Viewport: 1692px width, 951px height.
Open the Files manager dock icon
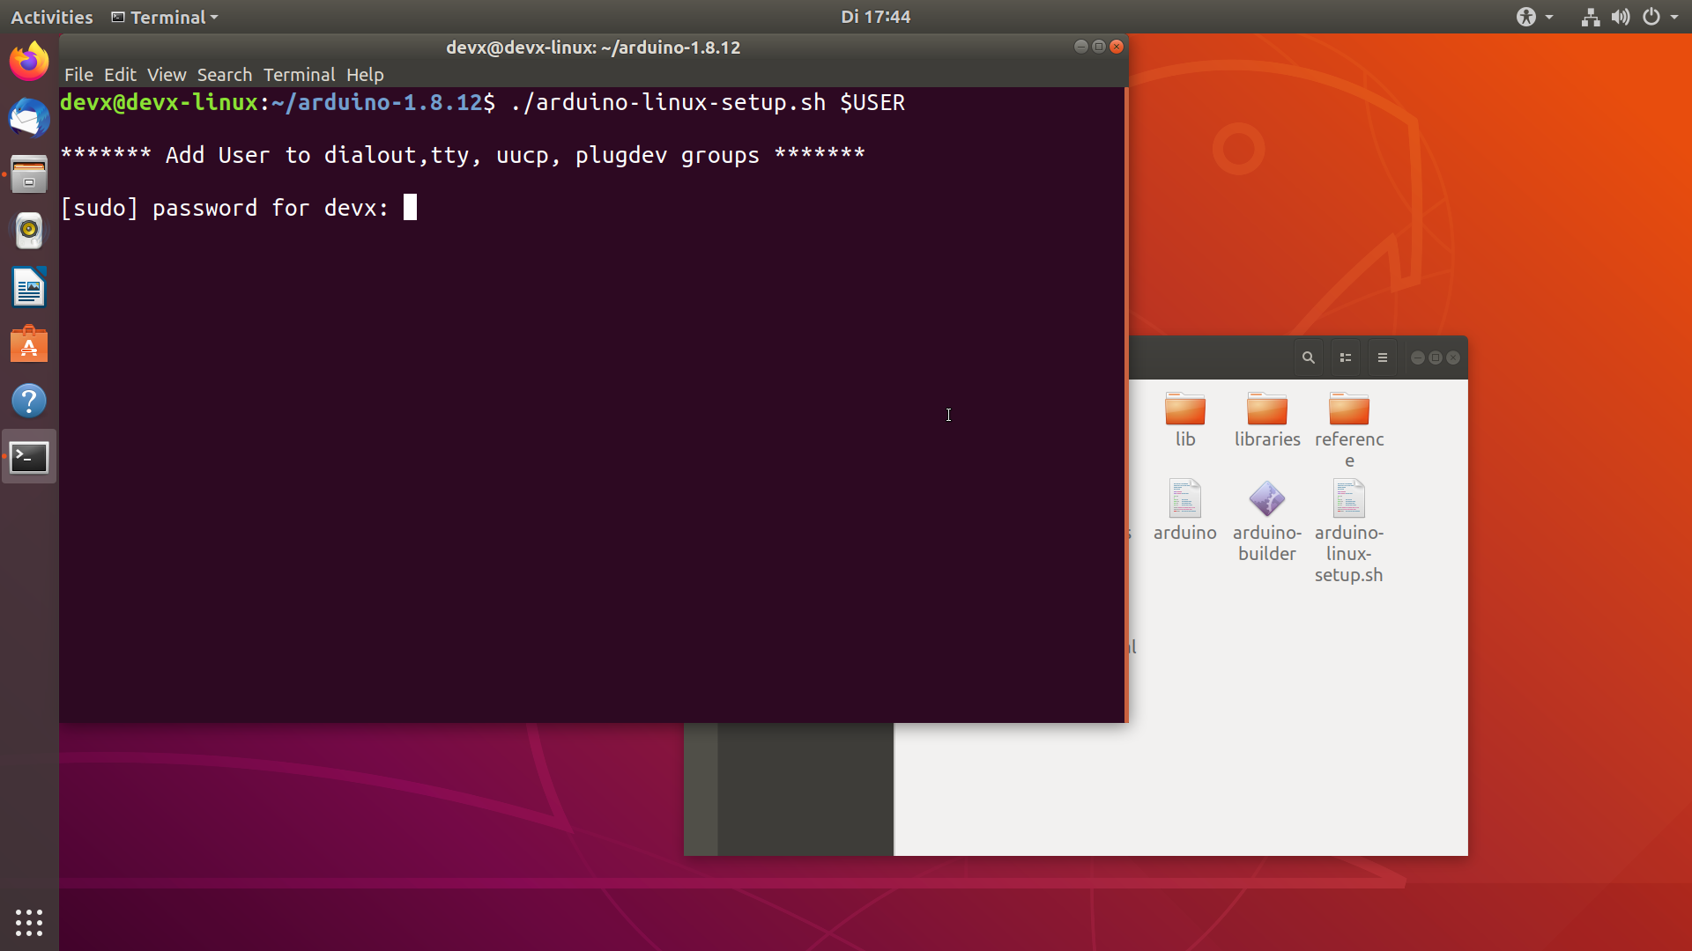tap(29, 174)
